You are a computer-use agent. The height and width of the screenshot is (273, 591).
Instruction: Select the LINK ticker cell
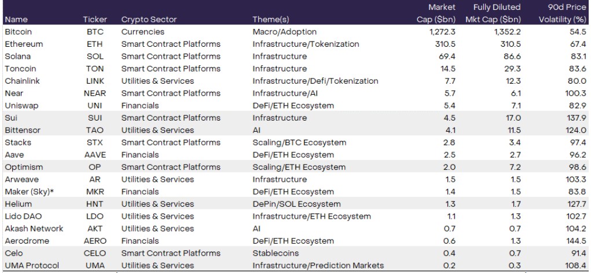click(95, 81)
